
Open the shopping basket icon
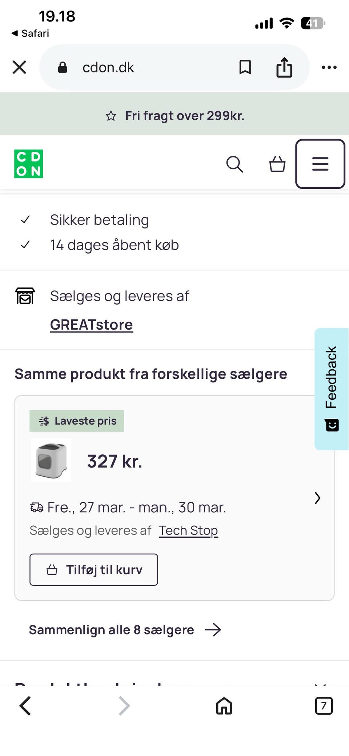(x=277, y=164)
